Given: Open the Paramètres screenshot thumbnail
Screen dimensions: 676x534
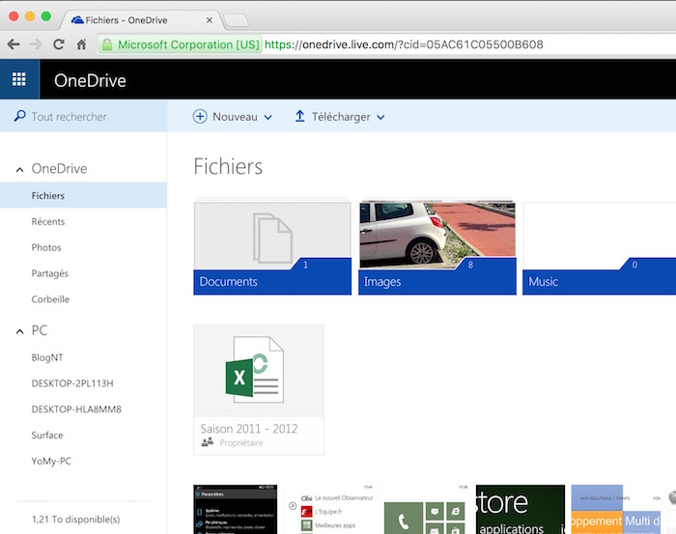Looking at the screenshot, I should [x=236, y=509].
